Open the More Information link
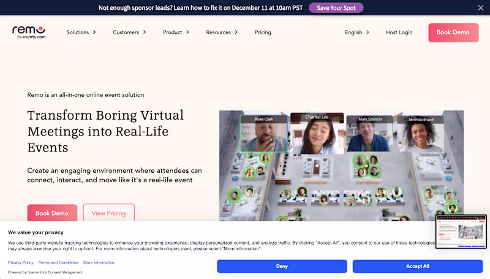The image size is (490, 279). click(99, 262)
